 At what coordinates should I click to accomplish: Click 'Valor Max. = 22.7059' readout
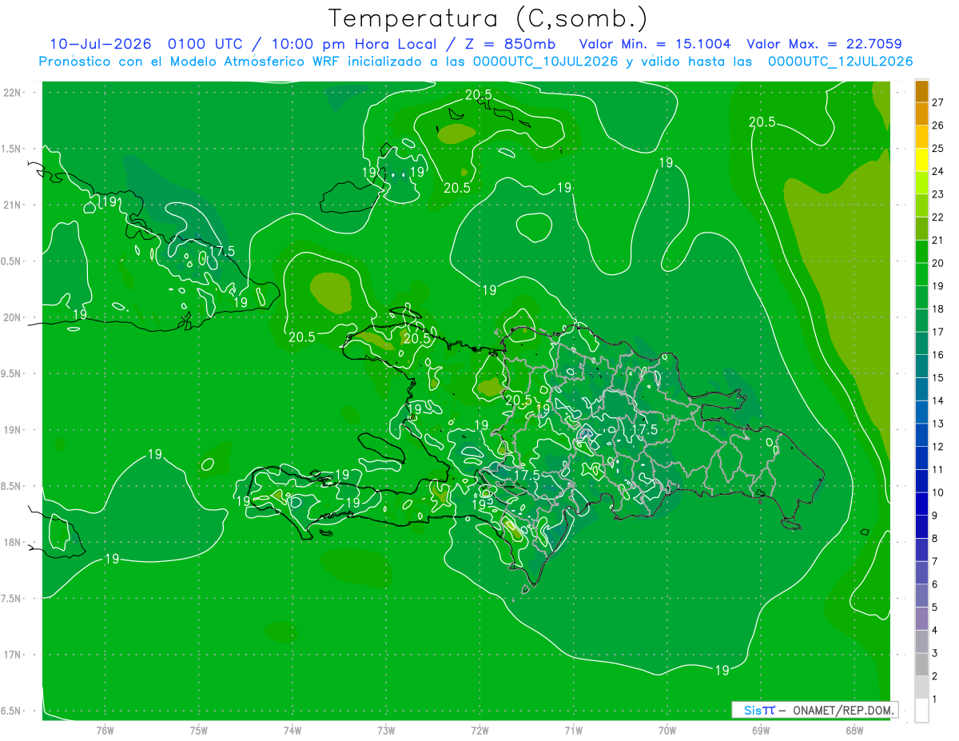824,44
